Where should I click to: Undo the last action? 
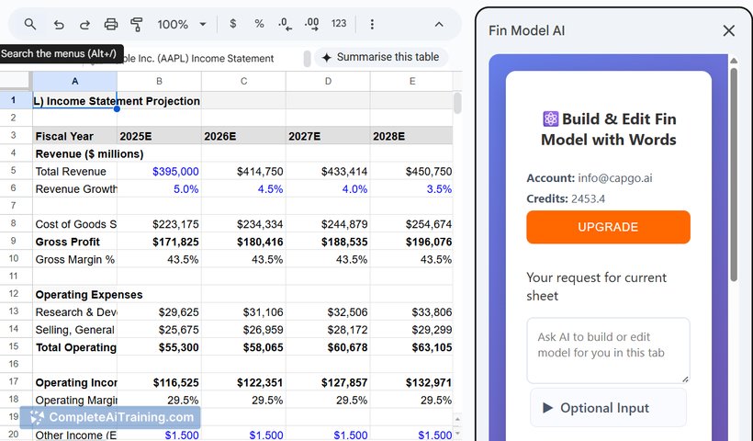[x=59, y=25]
